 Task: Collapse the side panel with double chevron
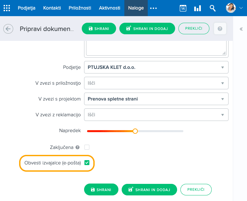tap(241, 29)
